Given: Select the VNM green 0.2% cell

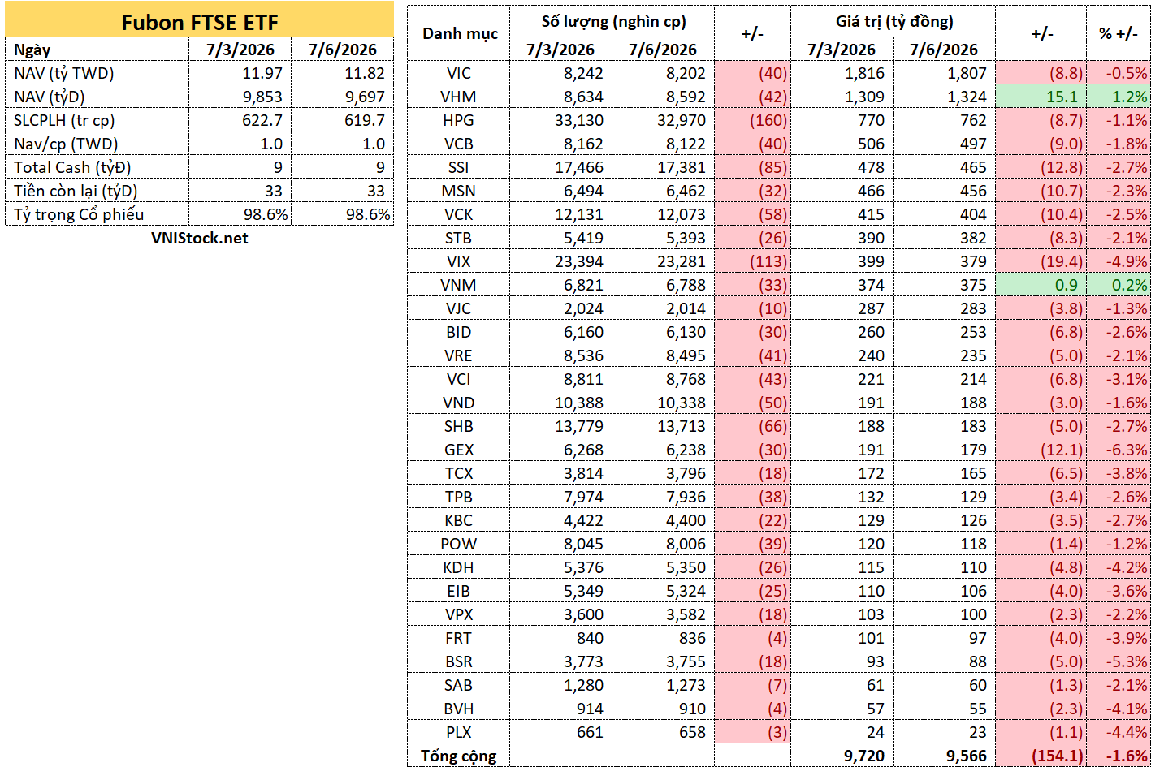Looking at the screenshot, I should coord(1119,285).
